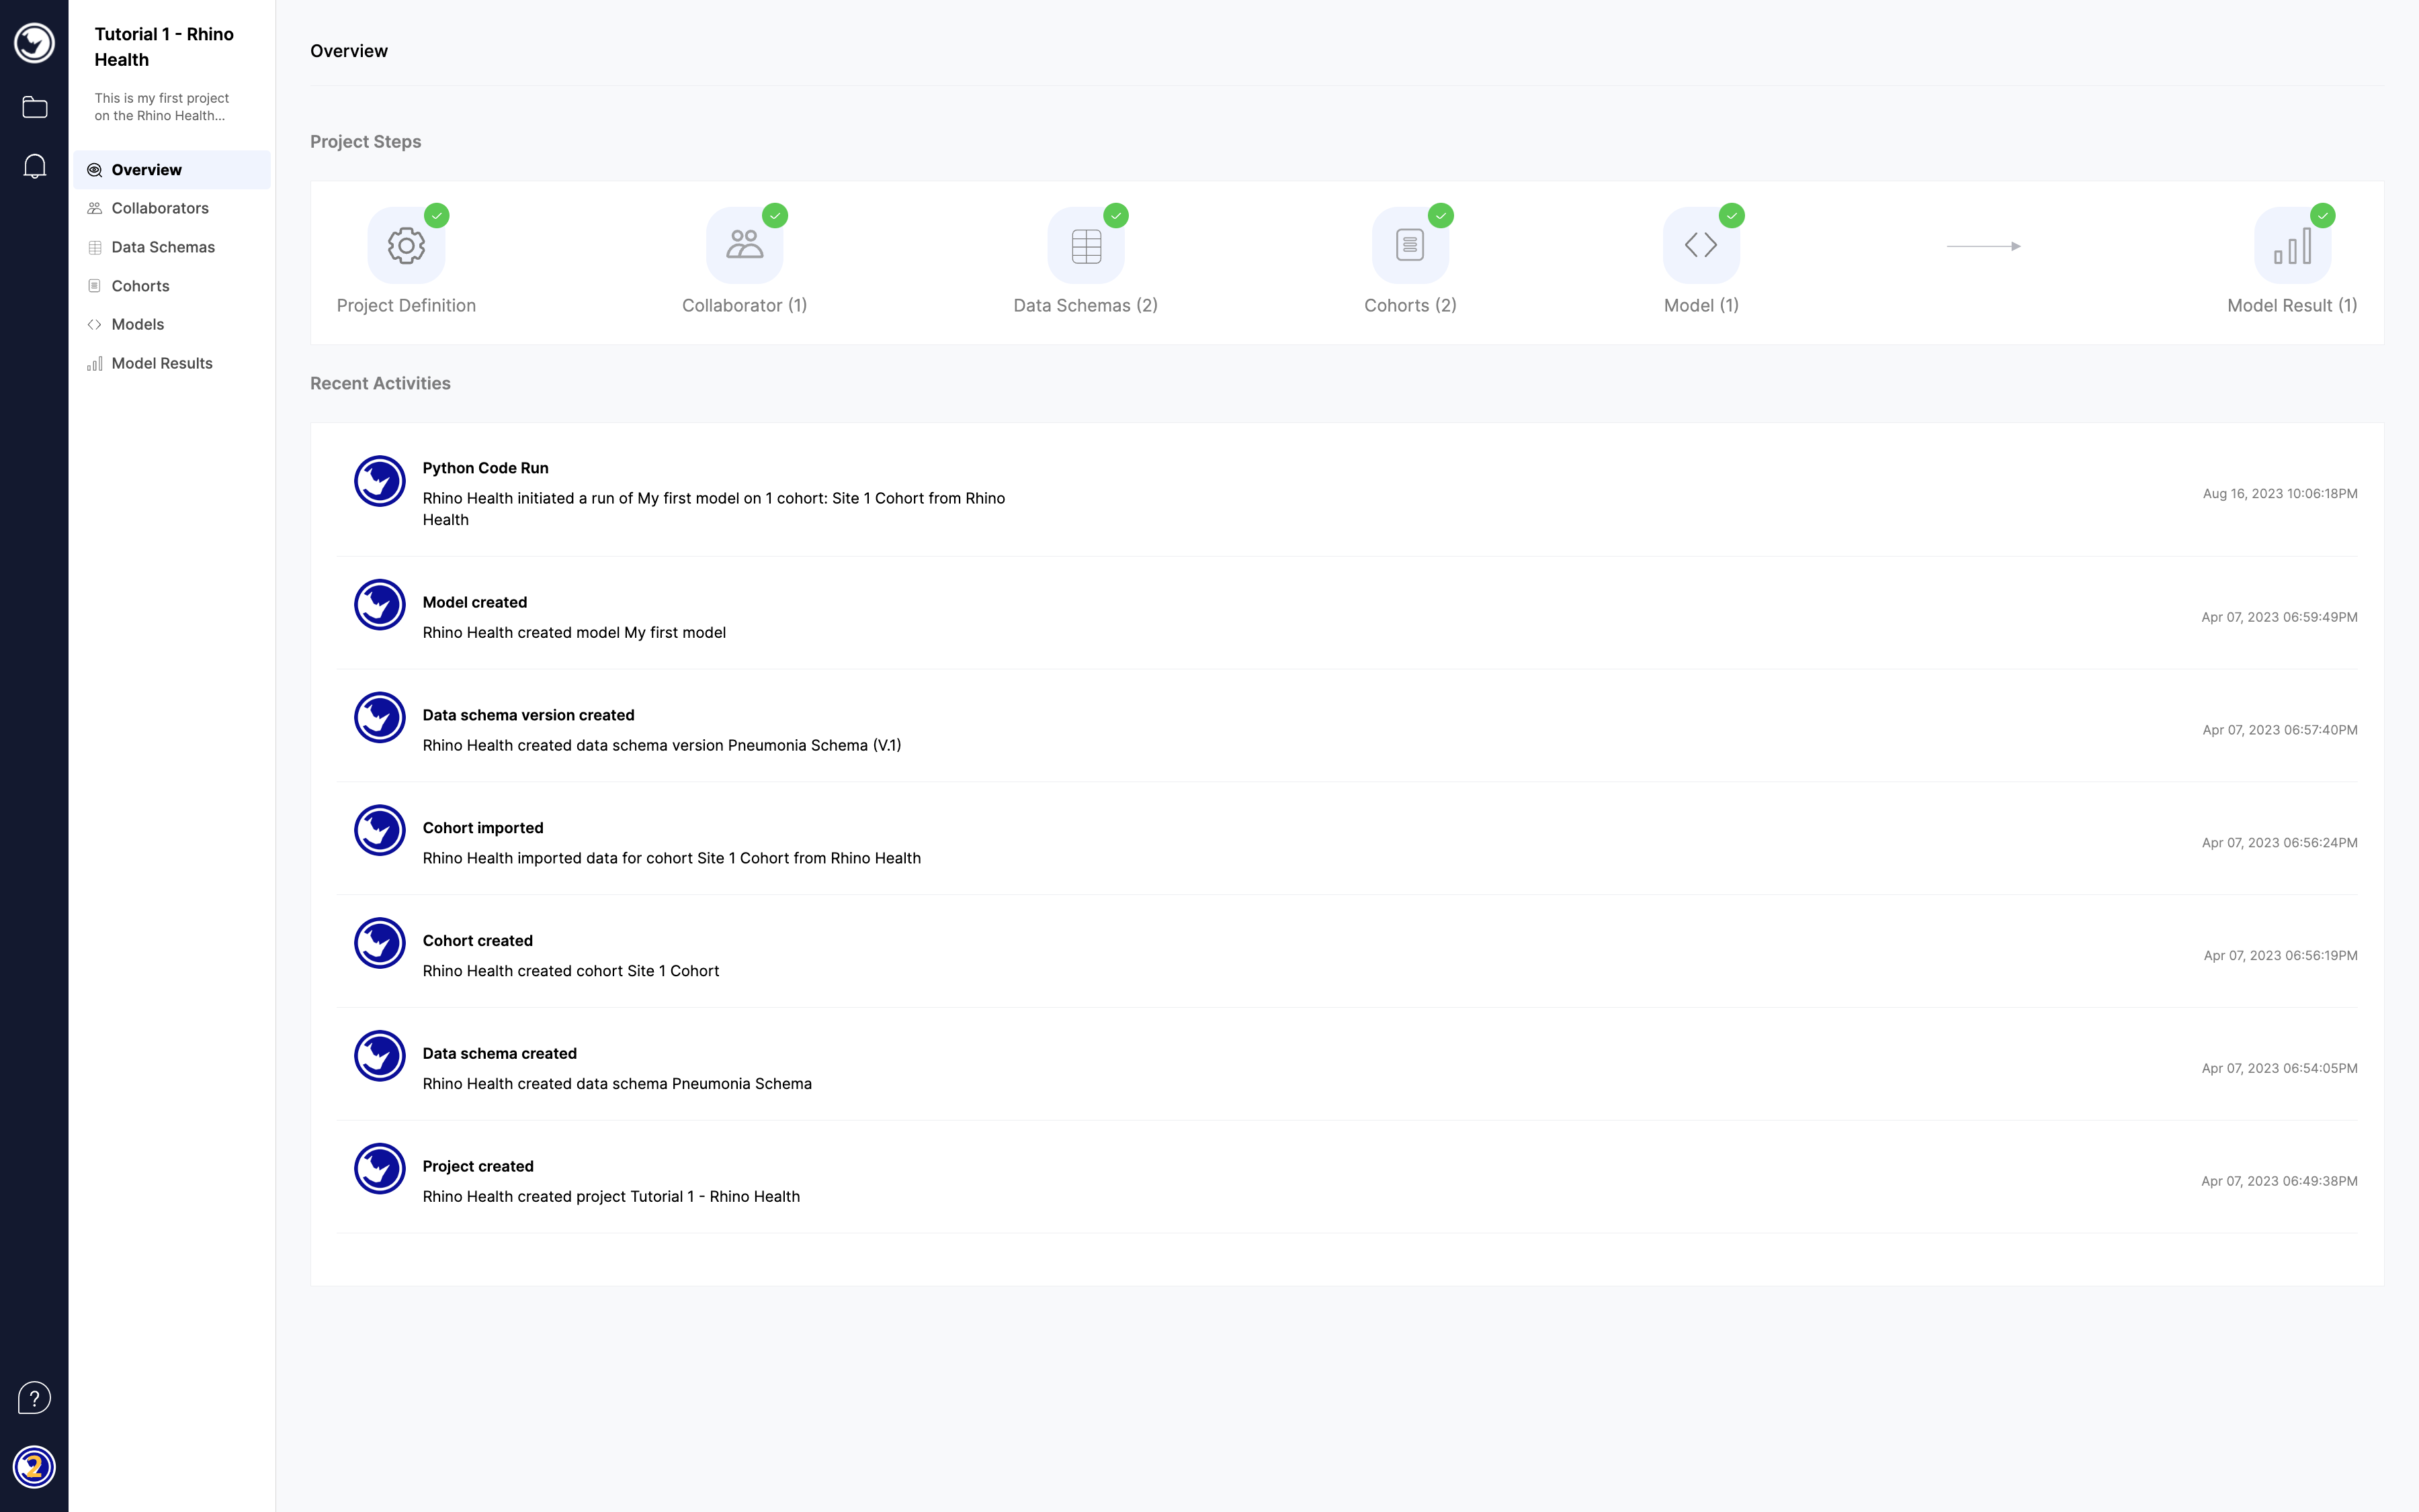Click timestamp Apr 07, 2023 06:56:24PM
Viewport: 2419px width, 1512px height.
click(2280, 843)
